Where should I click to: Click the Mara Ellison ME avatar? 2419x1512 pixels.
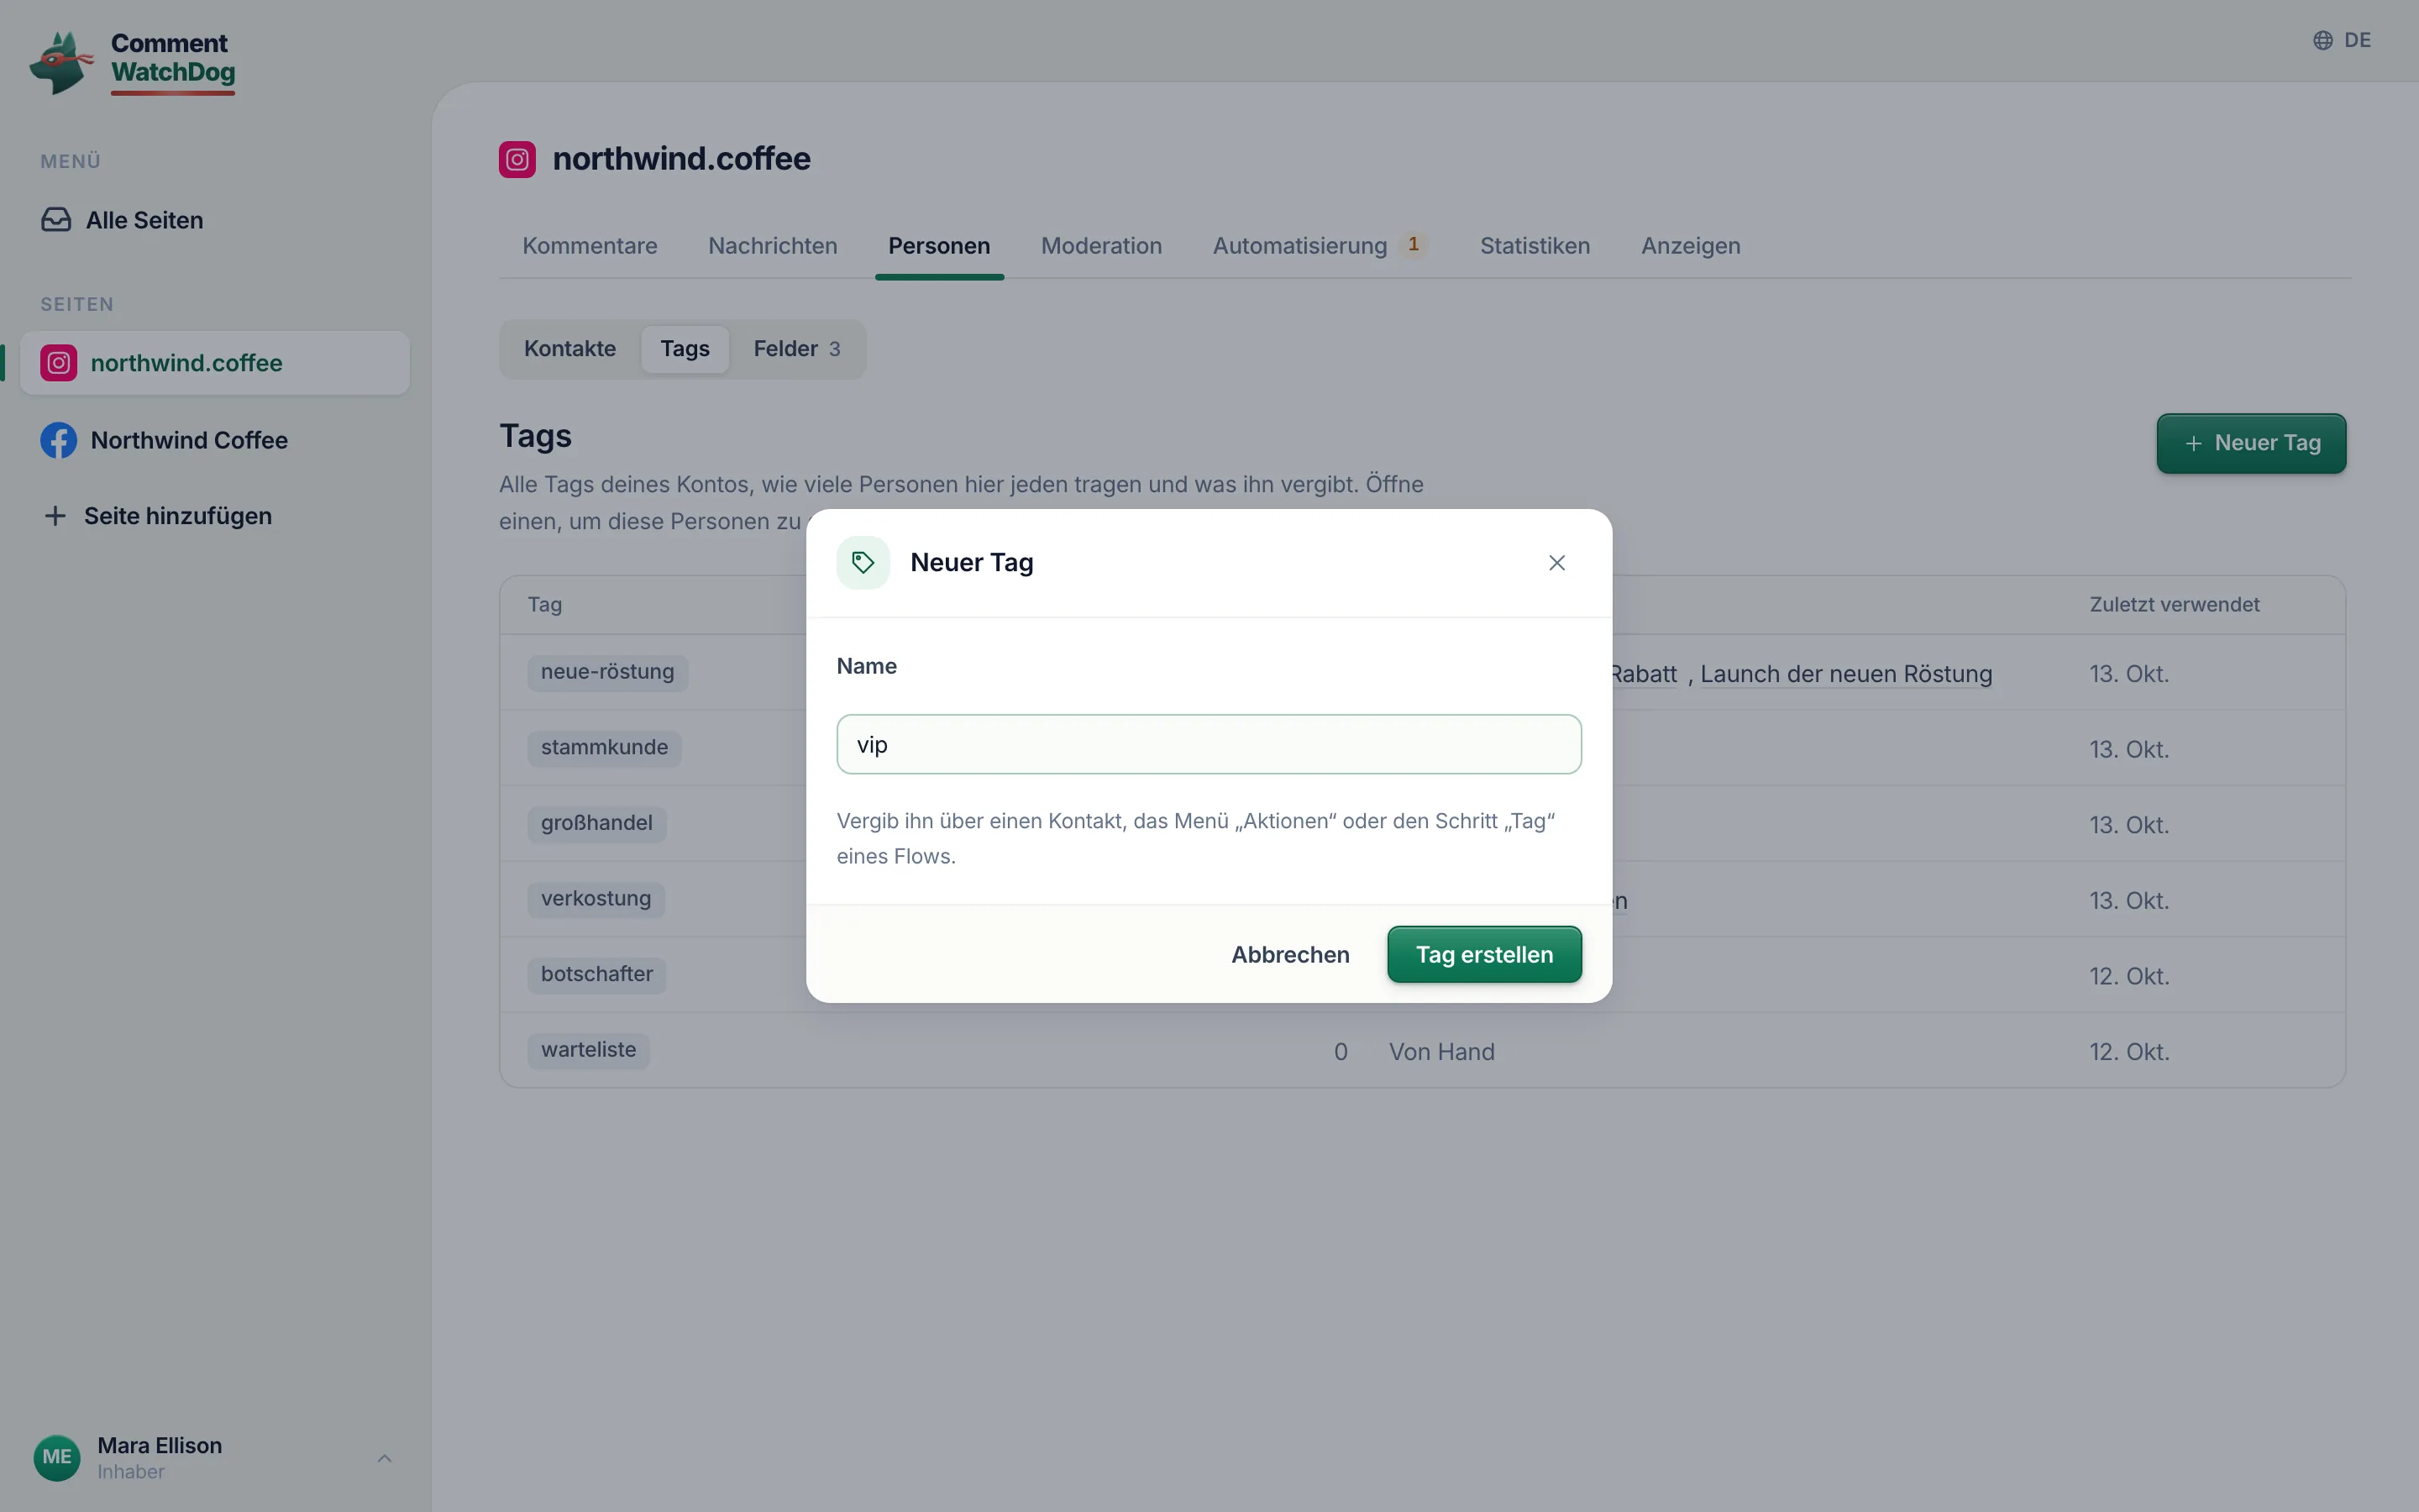pyautogui.click(x=57, y=1457)
